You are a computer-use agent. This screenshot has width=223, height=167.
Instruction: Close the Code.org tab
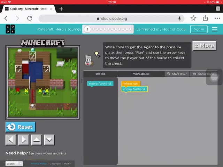51,9
